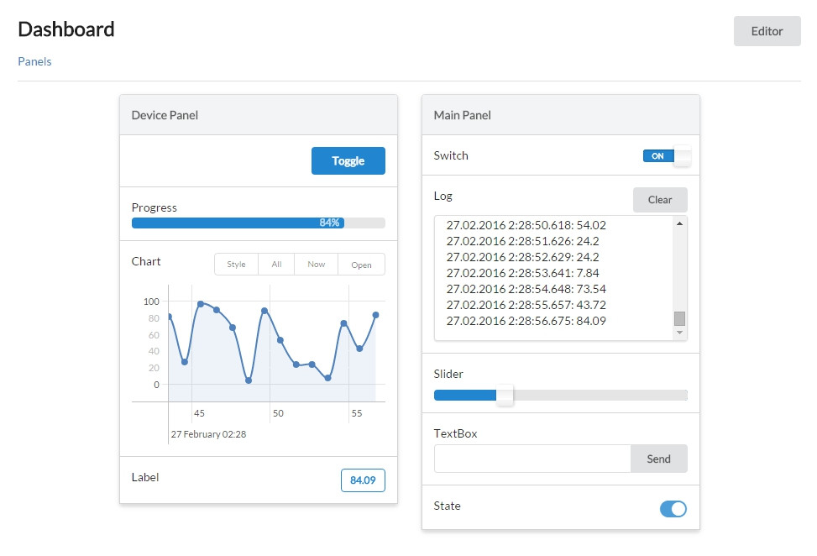Click the log scrollbar thumb
Viewport: 817px width, 556px height.
pyautogui.click(x=679, y=318)
